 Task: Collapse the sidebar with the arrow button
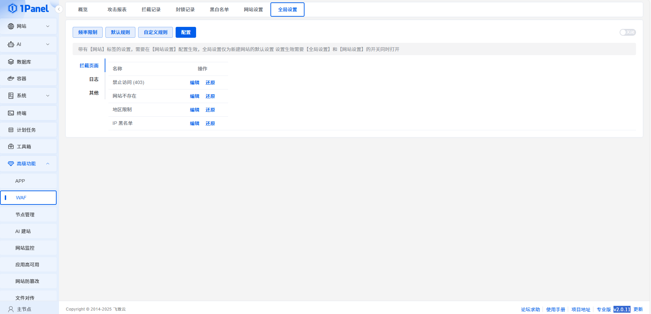pos(59,9)
